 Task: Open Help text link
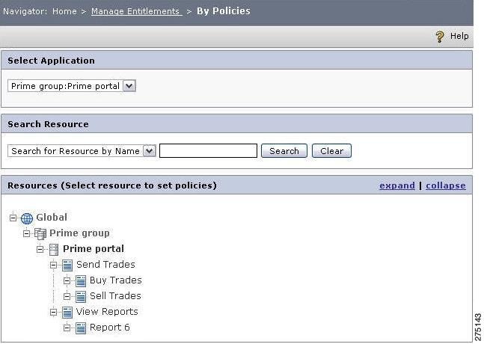coord(459,36)
